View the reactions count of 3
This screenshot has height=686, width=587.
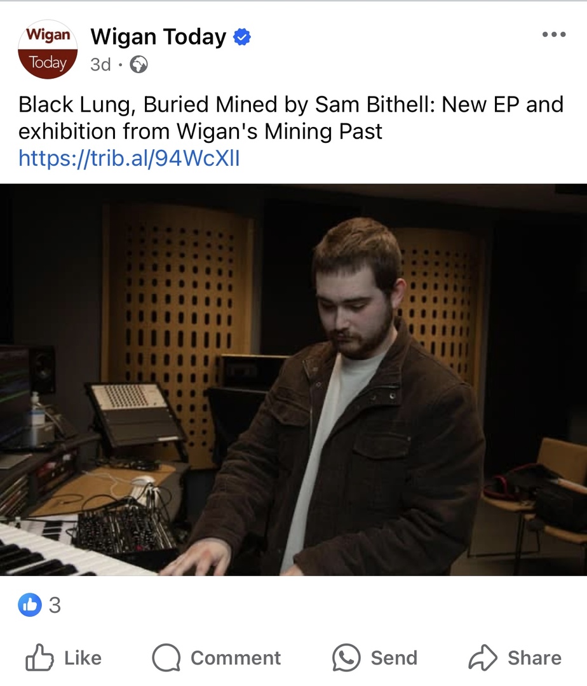click(55, 605)
